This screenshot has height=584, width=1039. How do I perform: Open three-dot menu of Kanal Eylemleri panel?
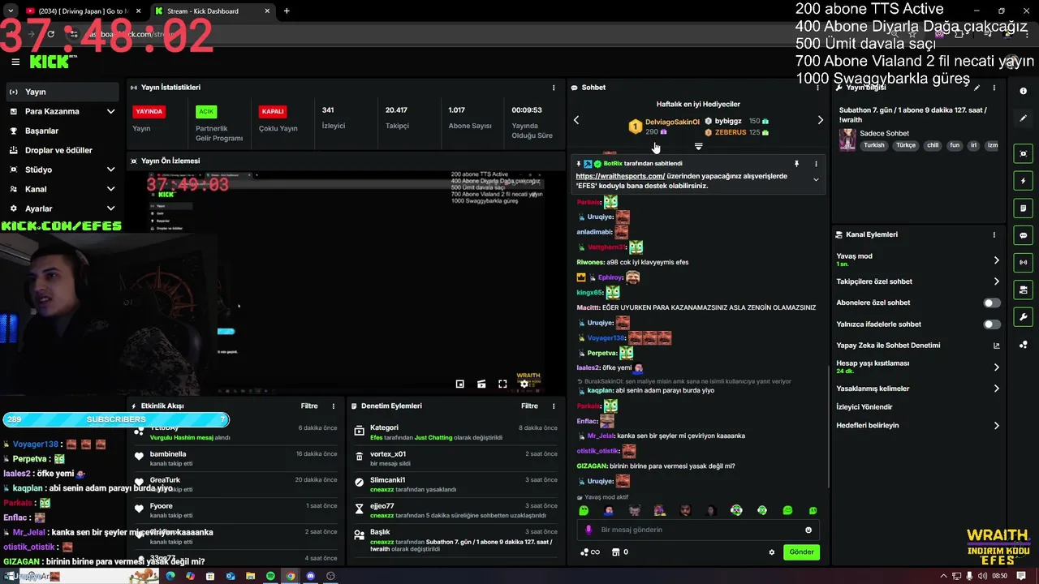click(x=994, y=234)
